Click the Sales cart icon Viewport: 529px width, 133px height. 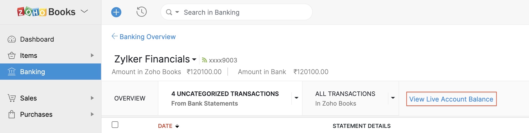click(12, 98)
